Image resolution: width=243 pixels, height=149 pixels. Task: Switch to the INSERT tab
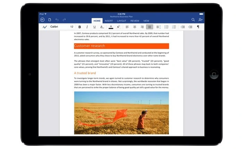(109, 21)
